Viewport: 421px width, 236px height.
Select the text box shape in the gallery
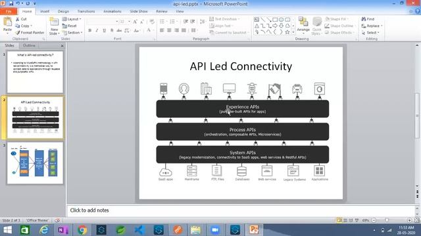[x=257, y=20]
